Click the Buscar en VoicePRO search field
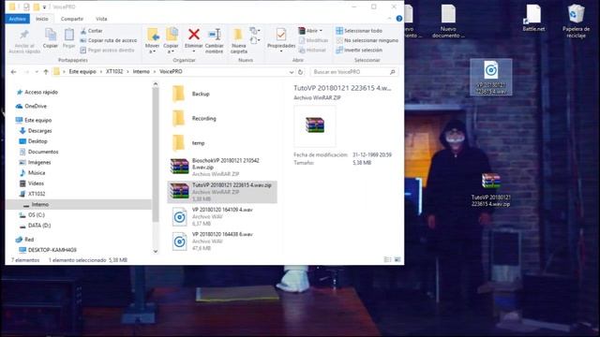The width and height of the screenshot is (600, 337). (353, 72)
